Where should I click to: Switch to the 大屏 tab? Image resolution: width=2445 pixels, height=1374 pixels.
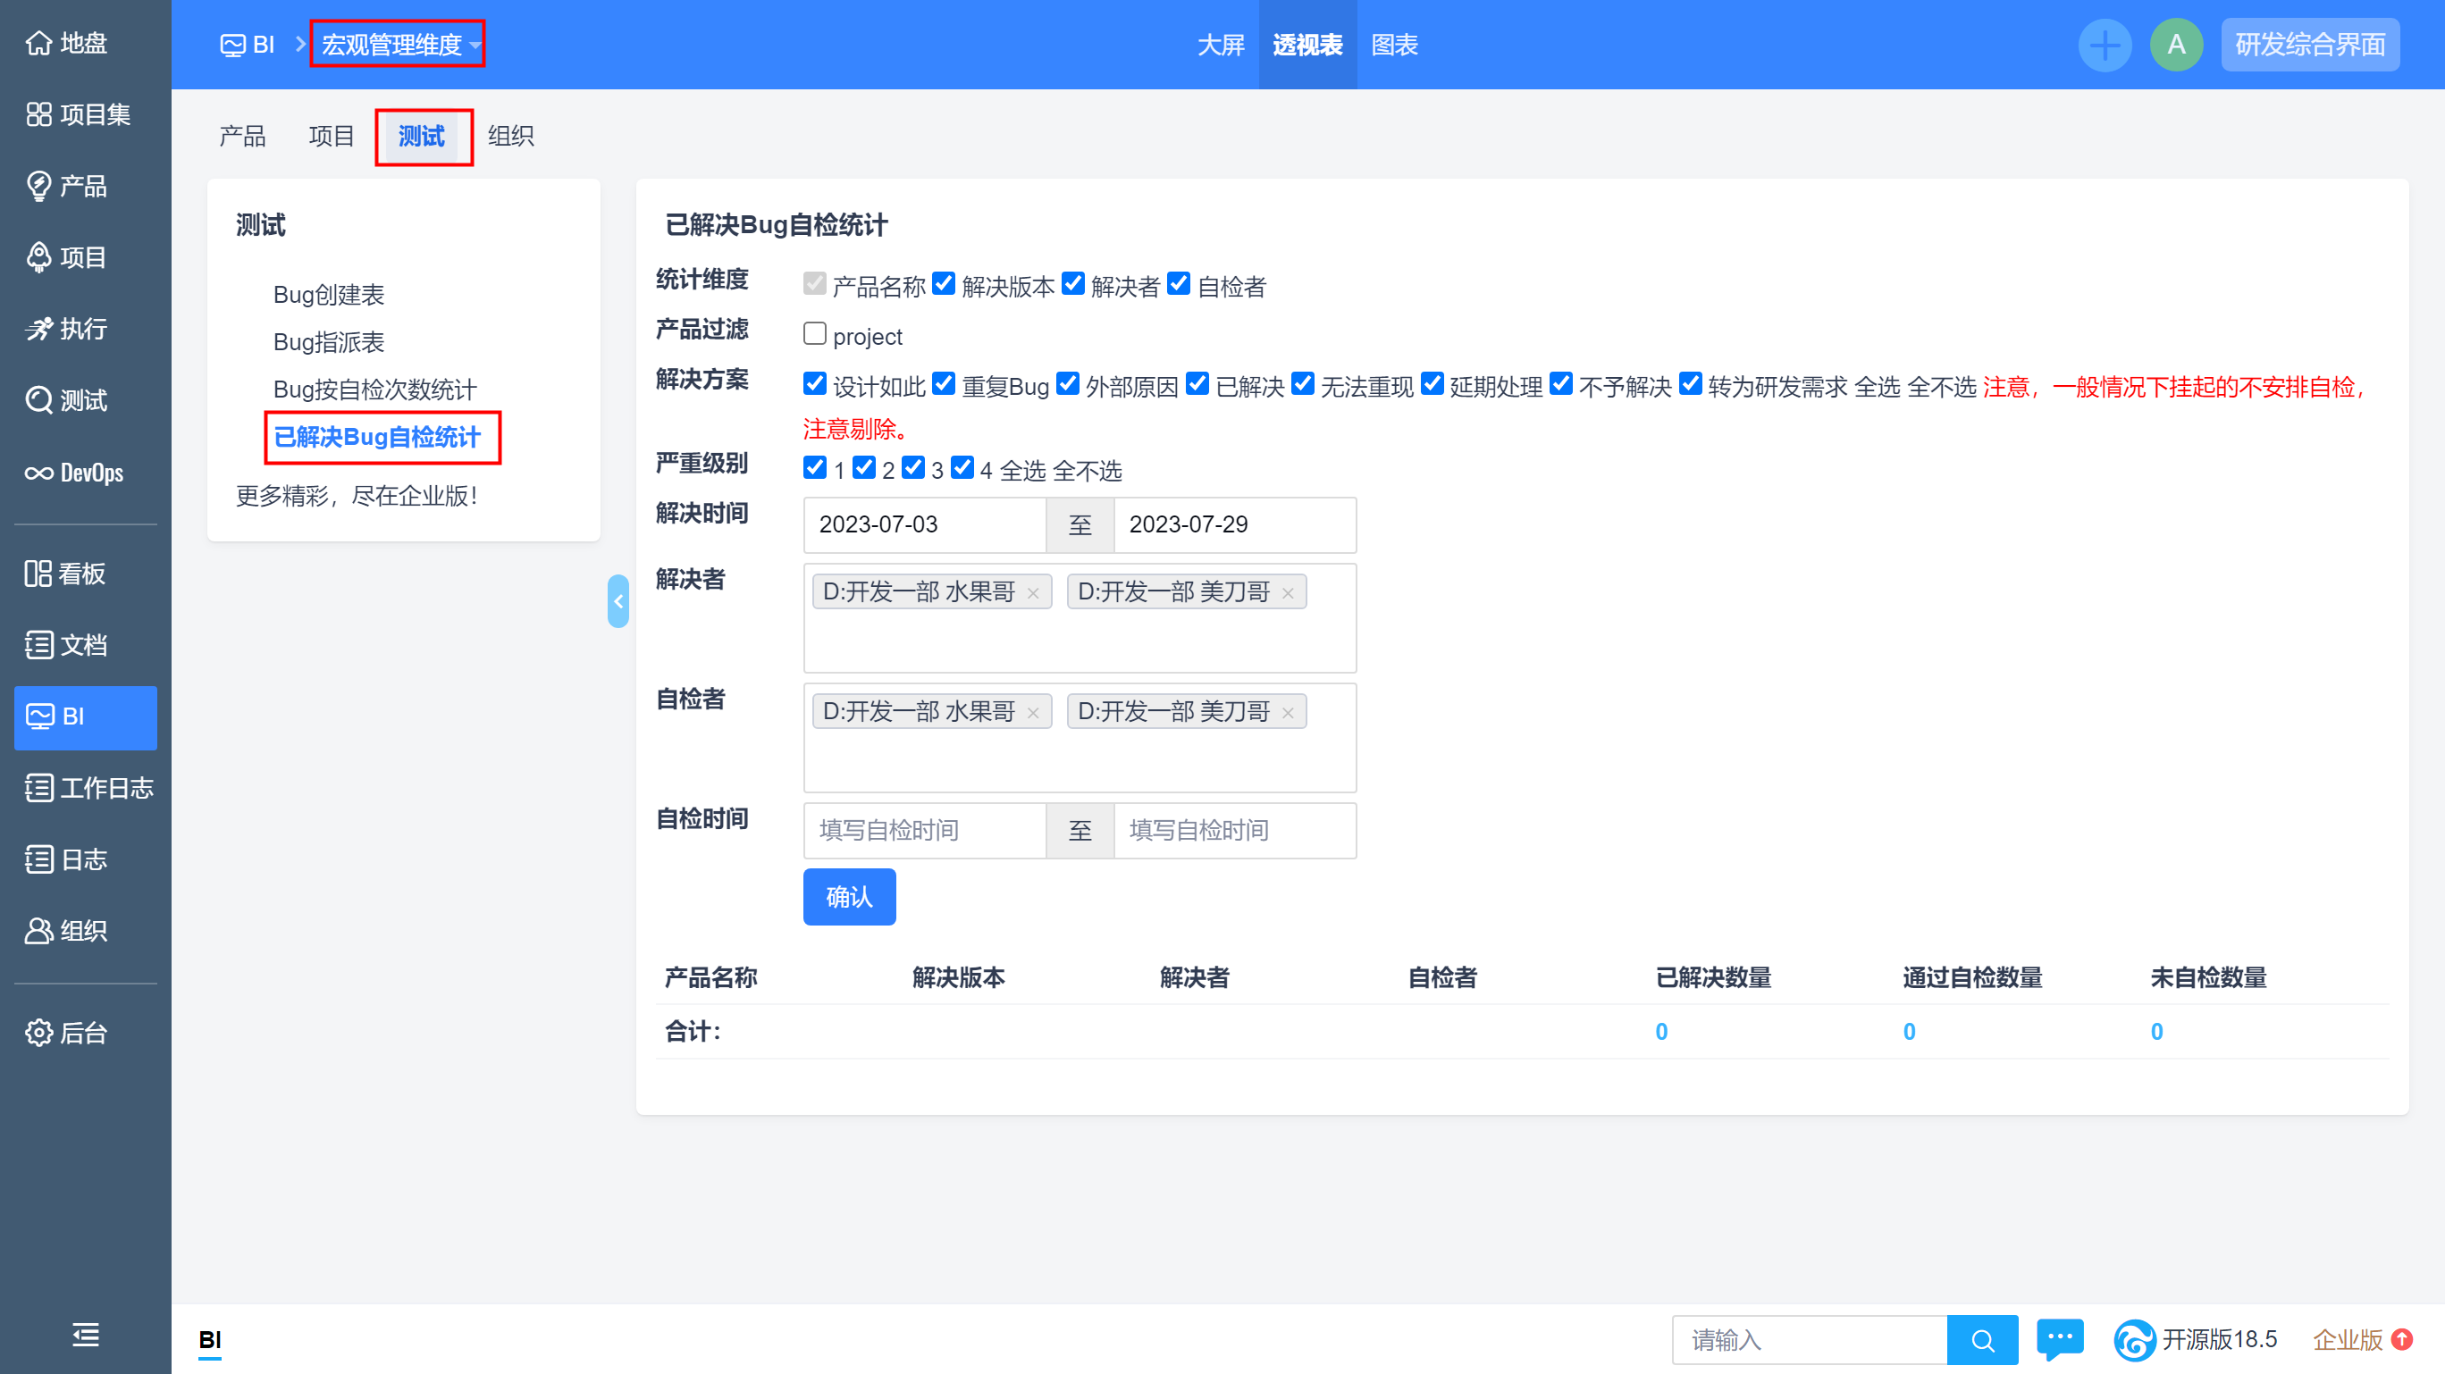coord(1220,45)
